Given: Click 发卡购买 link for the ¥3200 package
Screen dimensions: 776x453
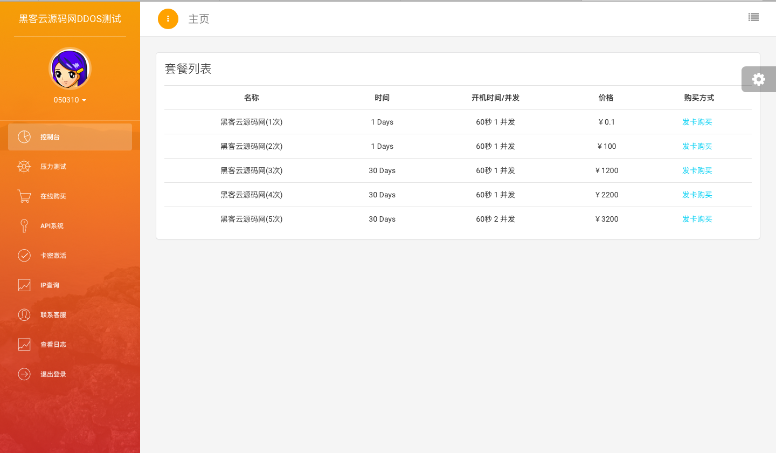Looking at the screenshot, I should click(x=697, y=219).
